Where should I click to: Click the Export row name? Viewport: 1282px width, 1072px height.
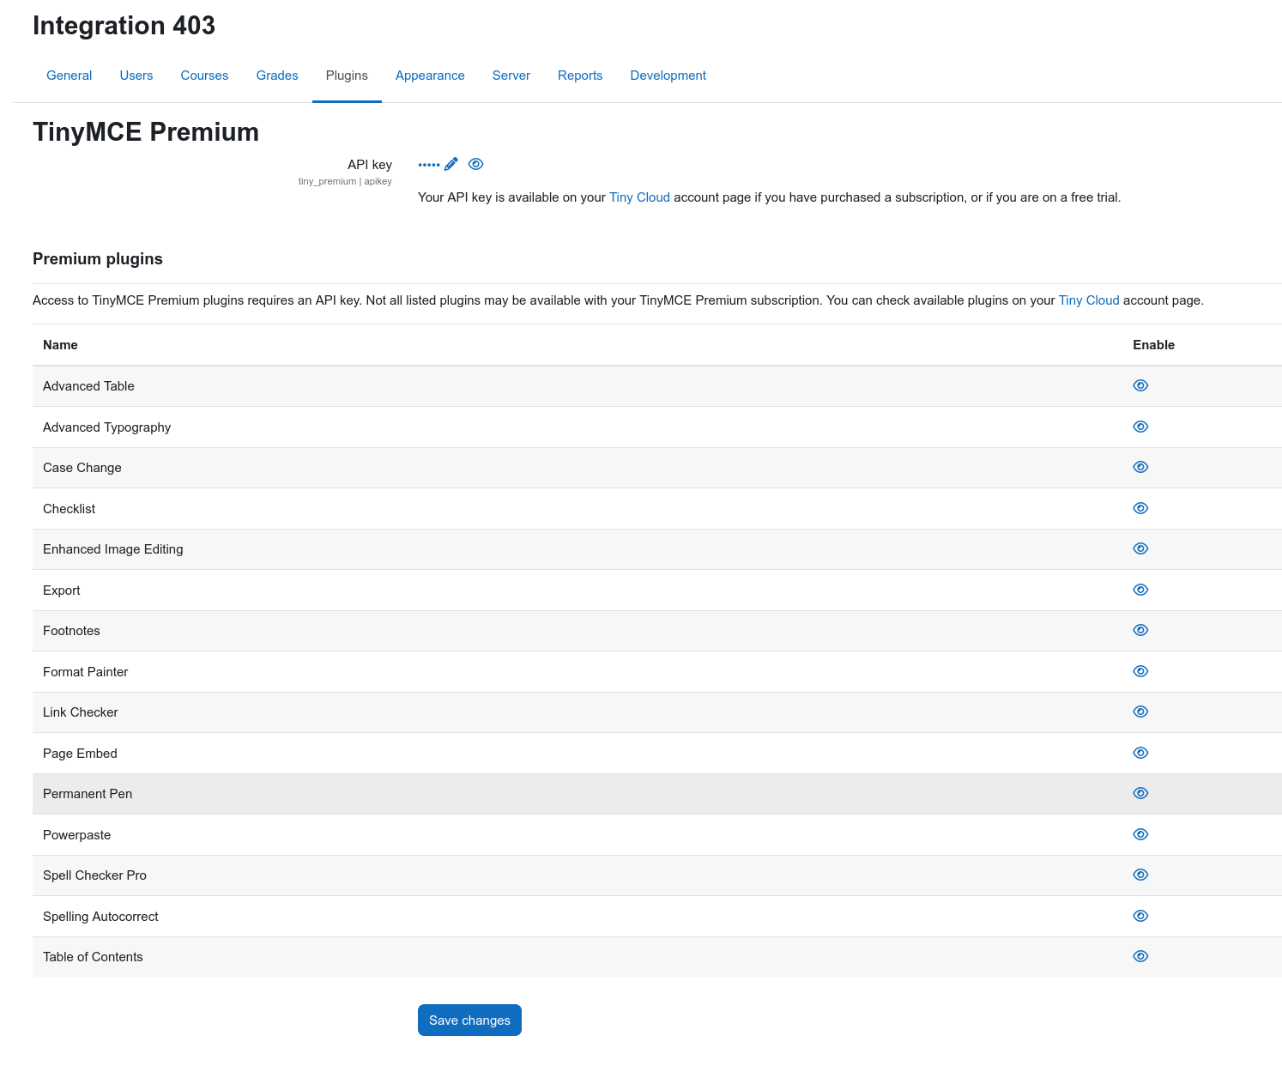(62, 591)
